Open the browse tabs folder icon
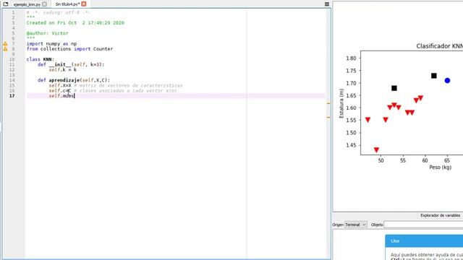Image resolution: width=463 pixels, height=260 pixels. (6, 4)
